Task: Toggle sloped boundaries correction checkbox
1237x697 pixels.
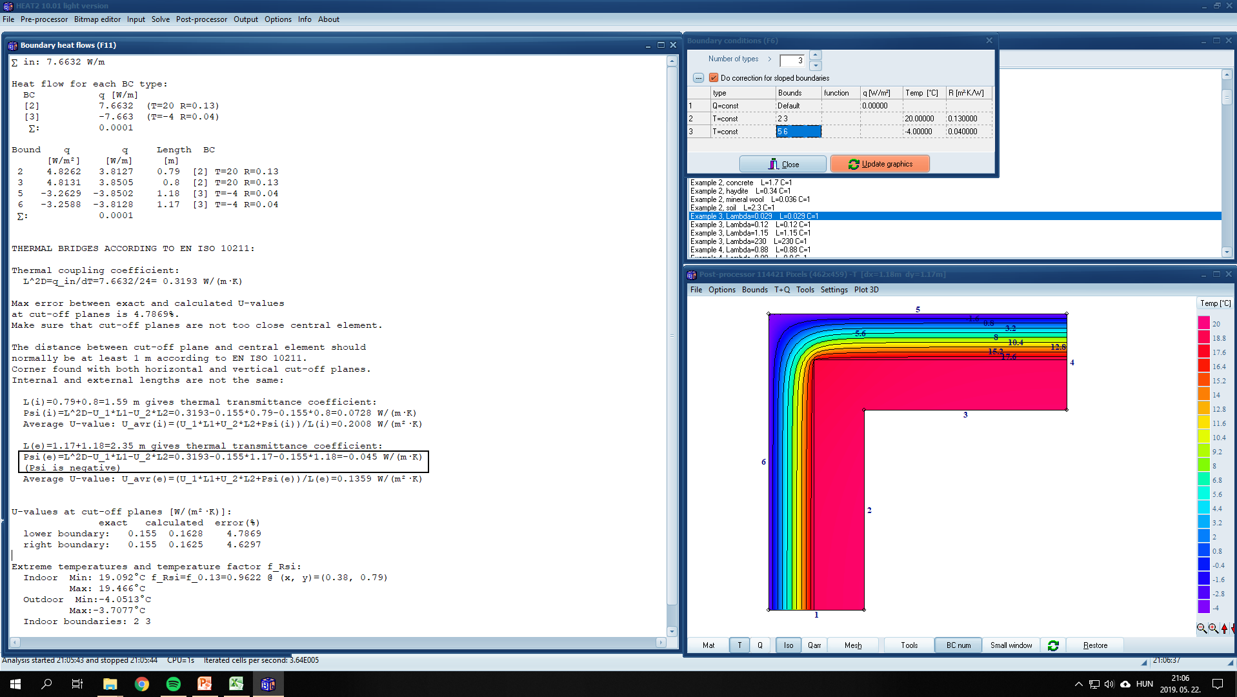Action: click(714, 78)
